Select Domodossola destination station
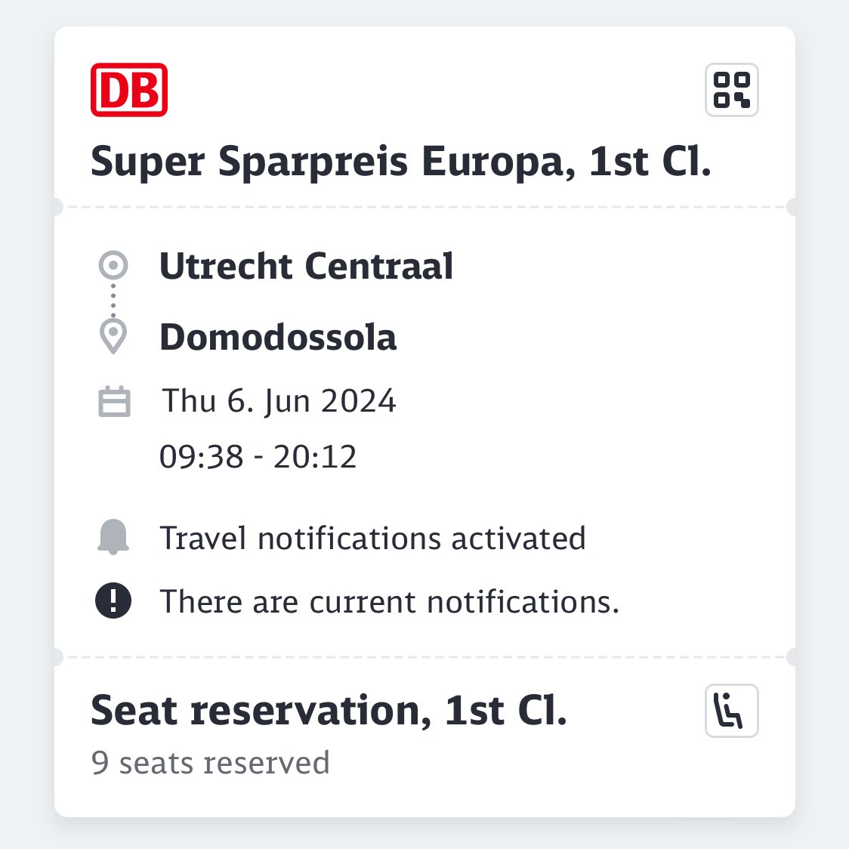The image size is (849, 849). pyautogui.click(x=278, y=337)
